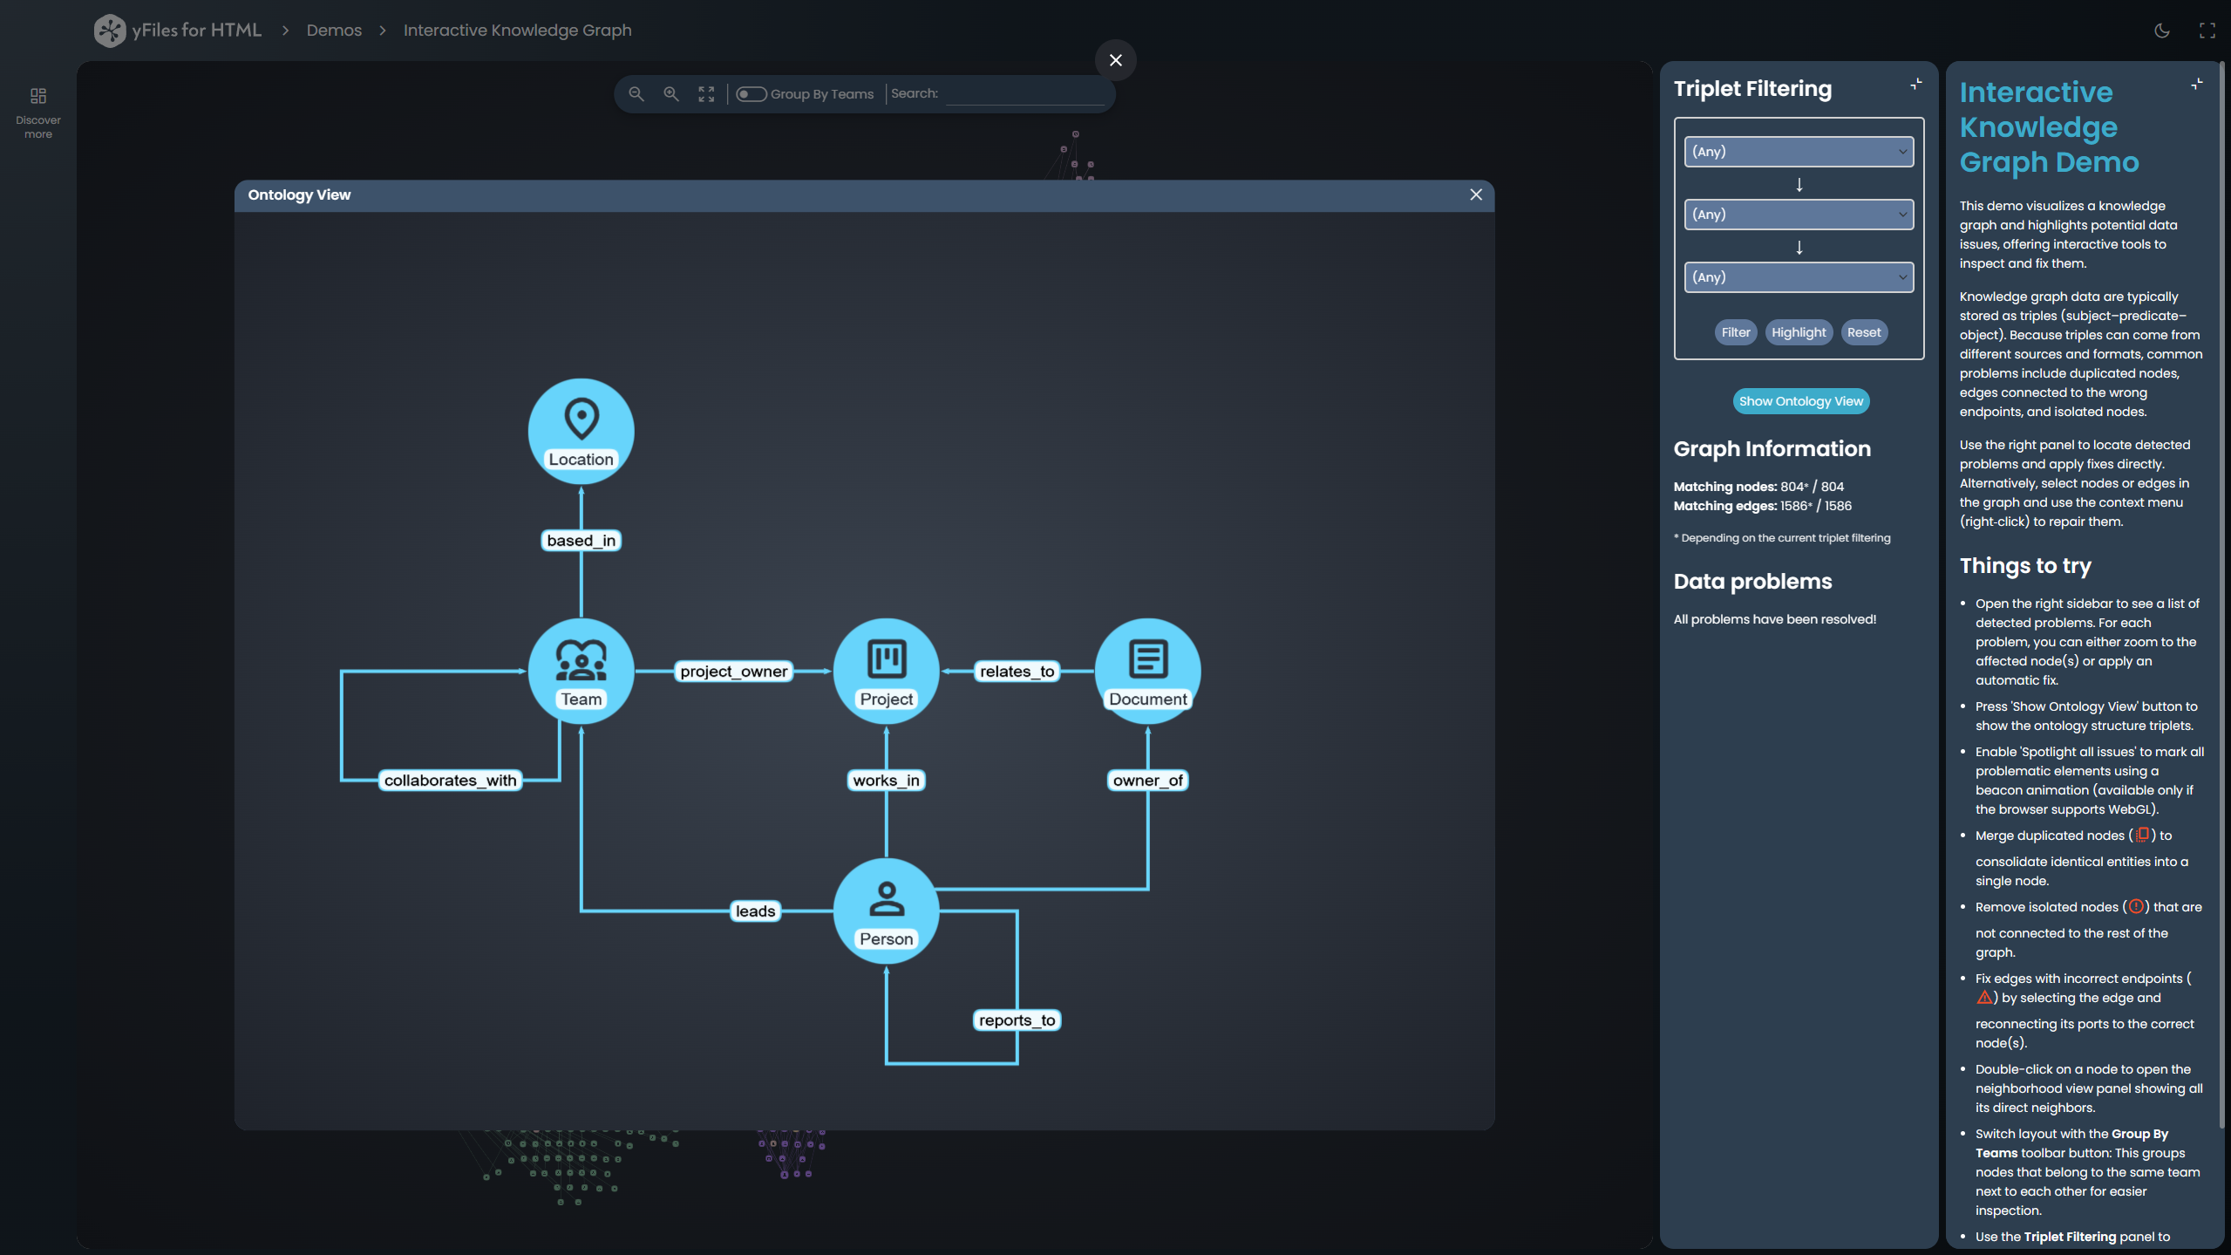This screenshot has width=2231, height=1255.
Task: Toggle the Group By Teams switch
Action: tap(751, 94)
